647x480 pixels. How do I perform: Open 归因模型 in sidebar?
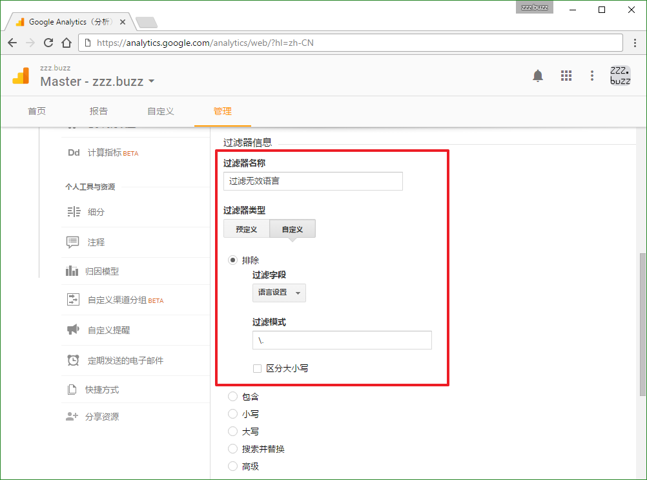[102, 271]
